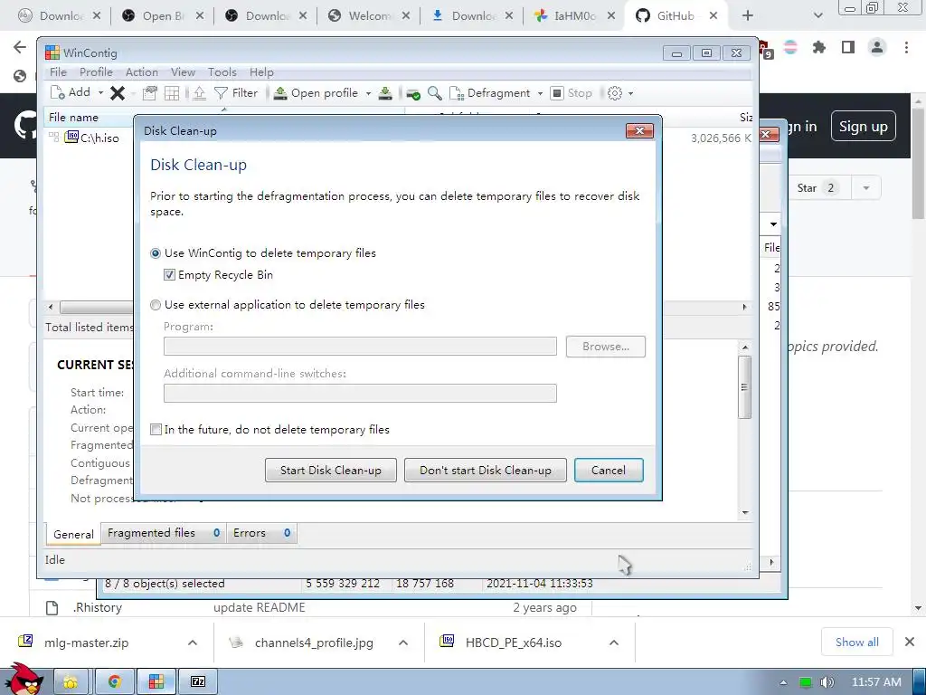Viewport: 926px width, 695px height.
Task: Click Don't start Disk Clean-up button
Action: point(486,471)
